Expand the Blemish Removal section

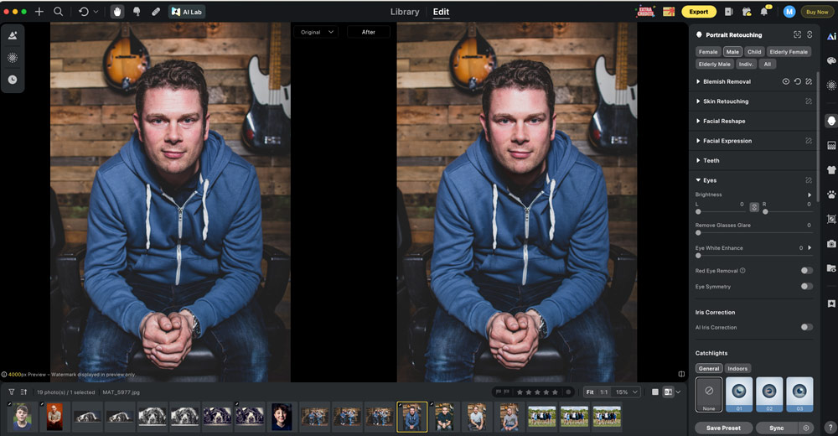coord(698,82)
